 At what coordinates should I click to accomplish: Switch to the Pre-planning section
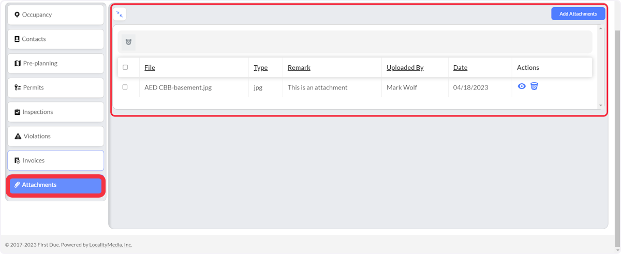point(56,64)
